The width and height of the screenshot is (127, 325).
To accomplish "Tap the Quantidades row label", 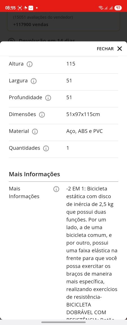I will click(24, 148).
